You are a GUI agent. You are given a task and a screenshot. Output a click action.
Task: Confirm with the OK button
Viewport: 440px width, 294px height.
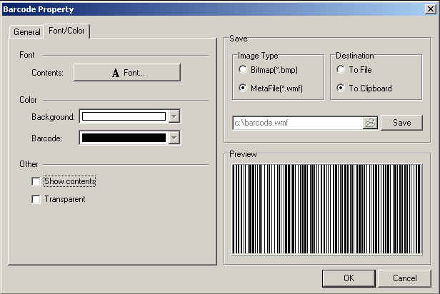[348, 278]
